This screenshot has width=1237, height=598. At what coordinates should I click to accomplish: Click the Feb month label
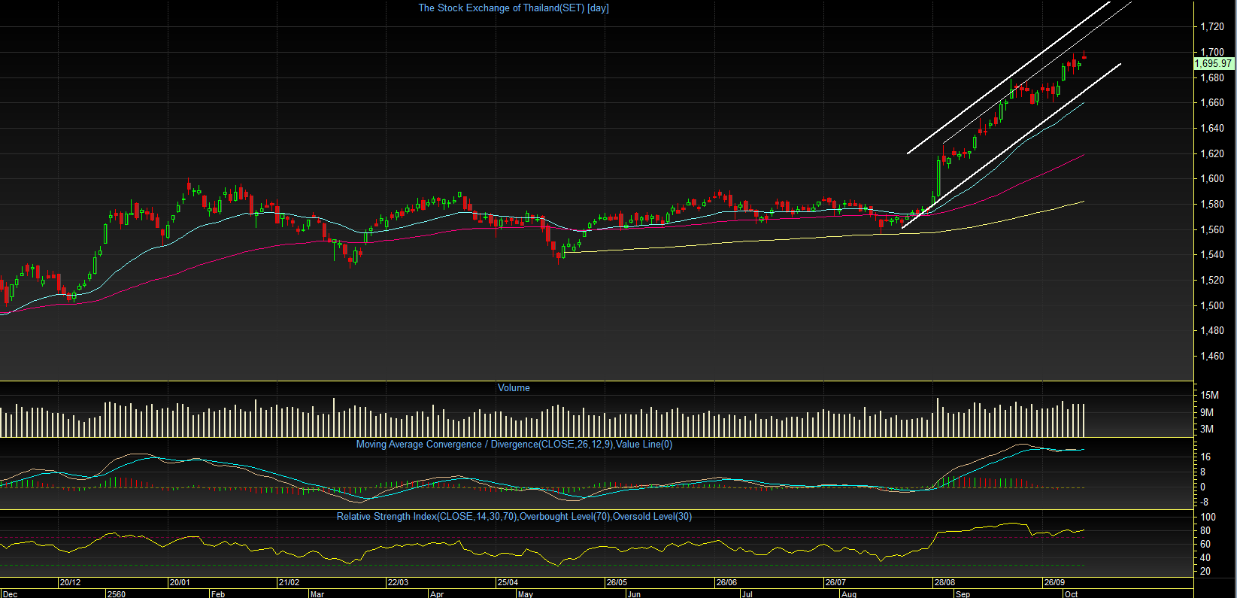[x=218, y=594]
